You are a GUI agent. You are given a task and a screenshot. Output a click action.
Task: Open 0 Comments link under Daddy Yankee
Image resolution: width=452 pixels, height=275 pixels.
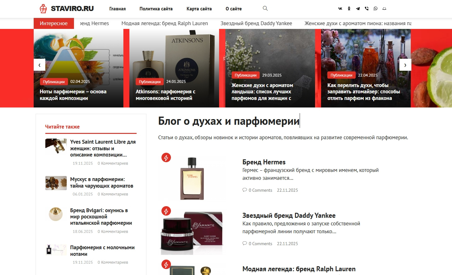[260, 244]
